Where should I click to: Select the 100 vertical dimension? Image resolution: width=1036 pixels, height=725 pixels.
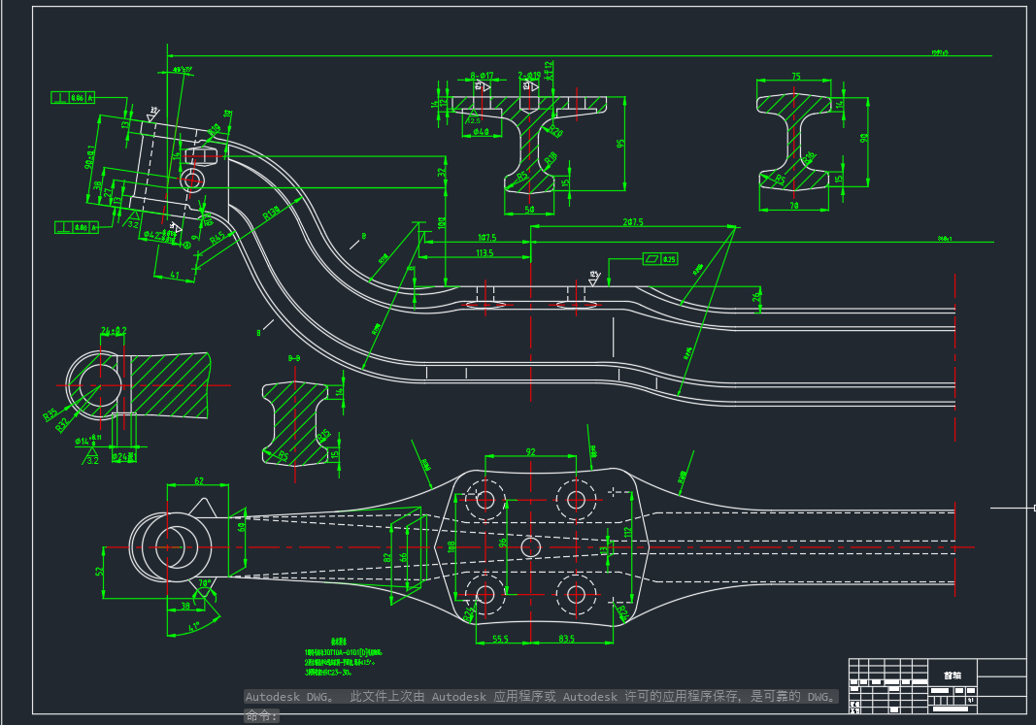pyautogui.click(x=442, y=222)
